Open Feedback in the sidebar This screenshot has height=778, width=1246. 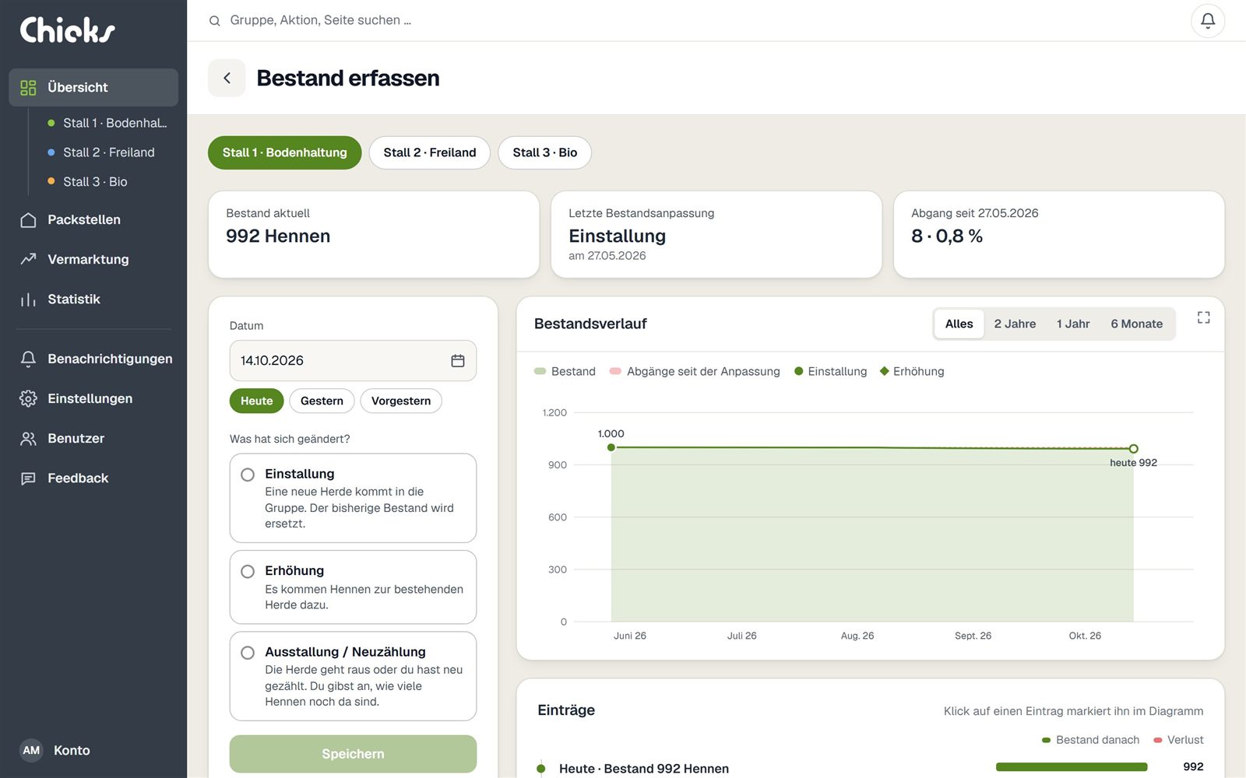(x=93, y=478)
